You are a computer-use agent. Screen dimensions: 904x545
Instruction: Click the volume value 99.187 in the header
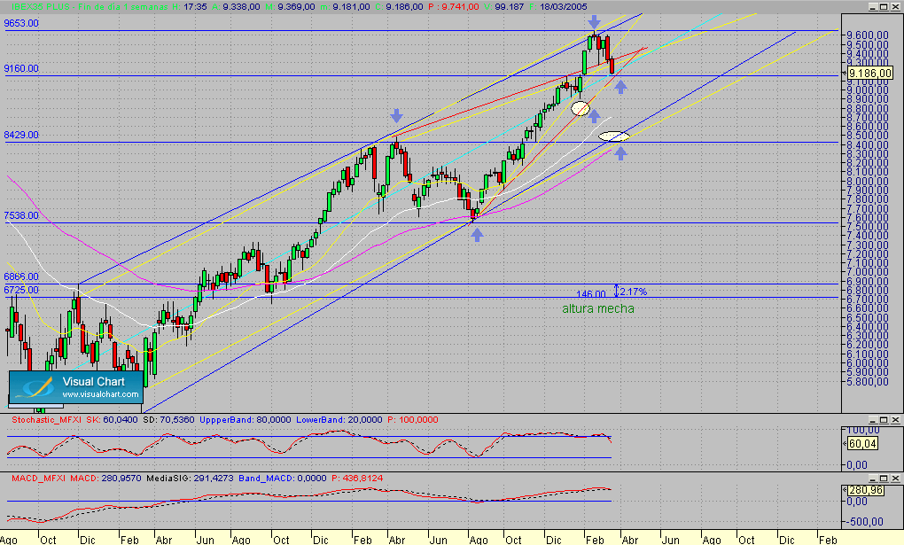[x=510, y=7]
